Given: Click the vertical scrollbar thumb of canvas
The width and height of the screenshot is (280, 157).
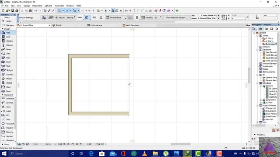Looking at the screenshot, I should [249, 75].
